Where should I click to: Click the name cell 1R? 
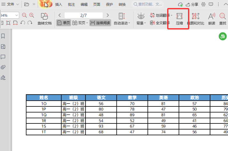pyautogui.click(x=44, y=121)
